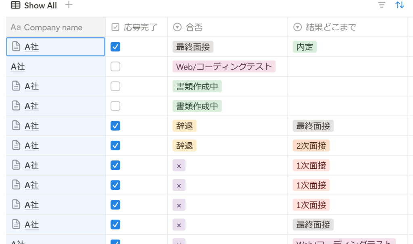Click the 辞退 tag beside the 最終面接 result
The width and height of the screenshot is (413, 244).
184,126
